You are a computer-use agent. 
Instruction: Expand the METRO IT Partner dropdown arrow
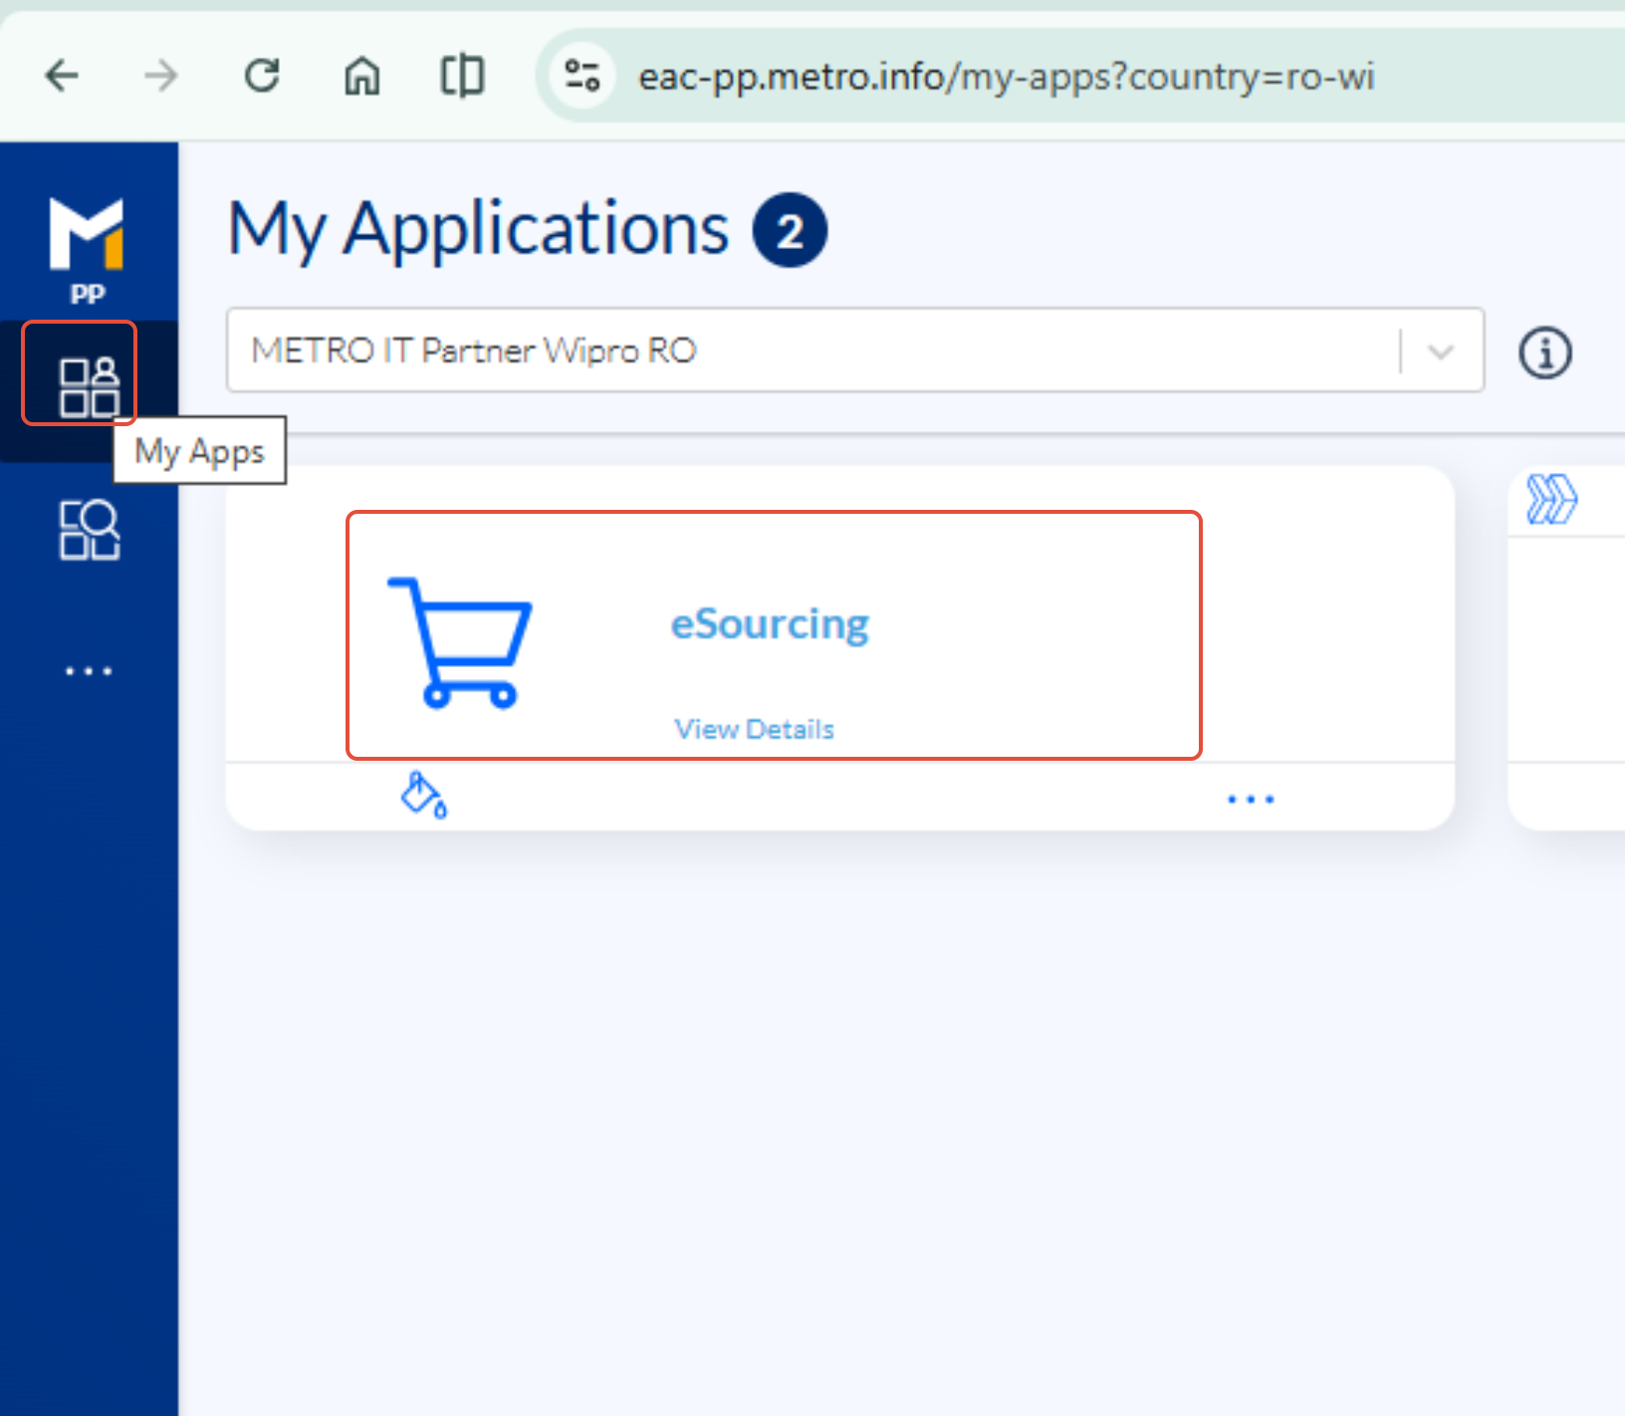1441,352
